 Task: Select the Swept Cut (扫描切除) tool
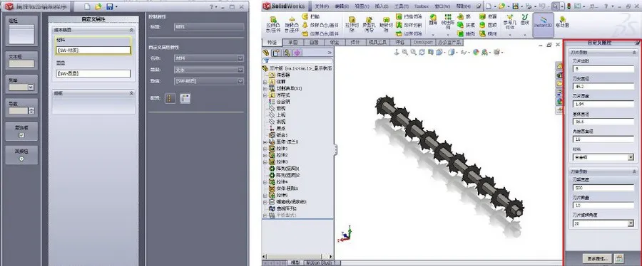(x=409, y=17)
